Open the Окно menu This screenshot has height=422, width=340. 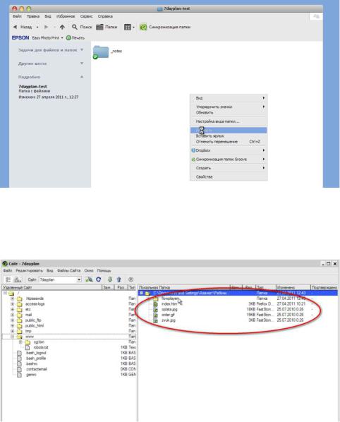[89, 270]
